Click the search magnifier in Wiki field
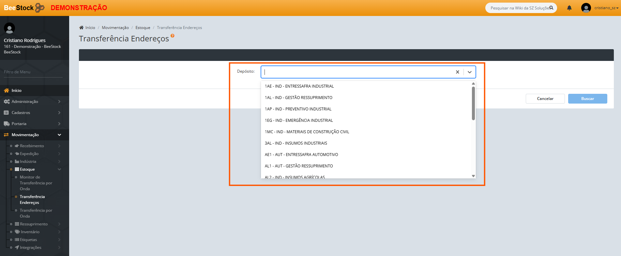Image resolution: width=621 pixels, height=256 pixels. click(551, 8)
